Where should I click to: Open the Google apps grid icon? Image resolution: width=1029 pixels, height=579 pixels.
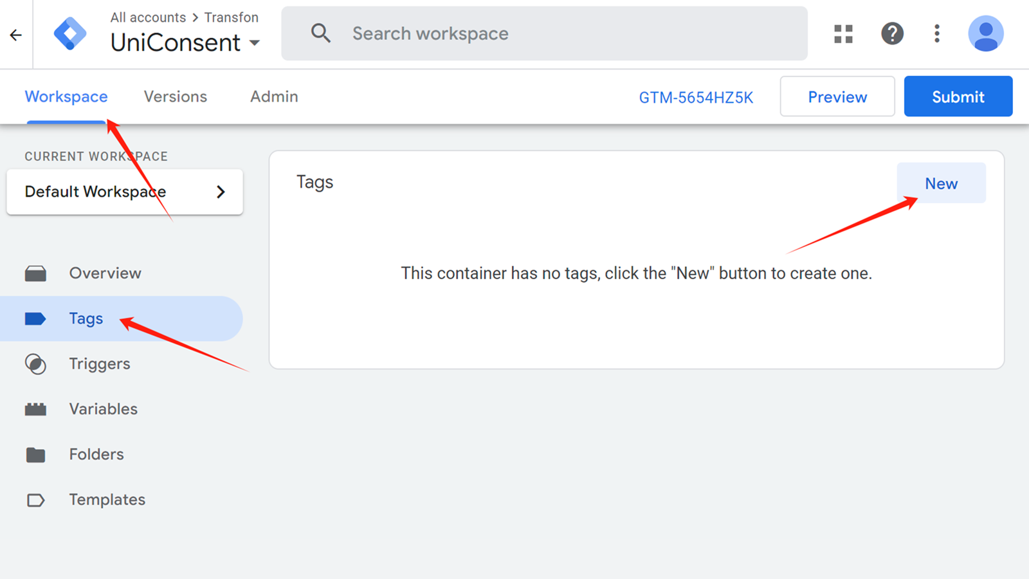click(843, 33)
